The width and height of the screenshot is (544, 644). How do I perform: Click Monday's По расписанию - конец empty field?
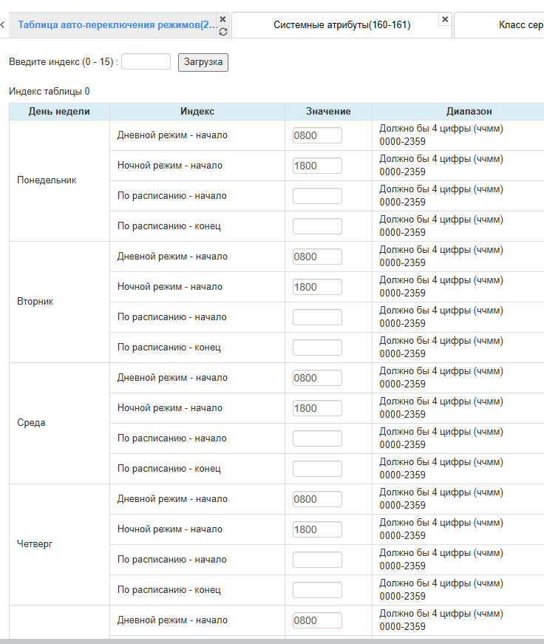point(317,226)
